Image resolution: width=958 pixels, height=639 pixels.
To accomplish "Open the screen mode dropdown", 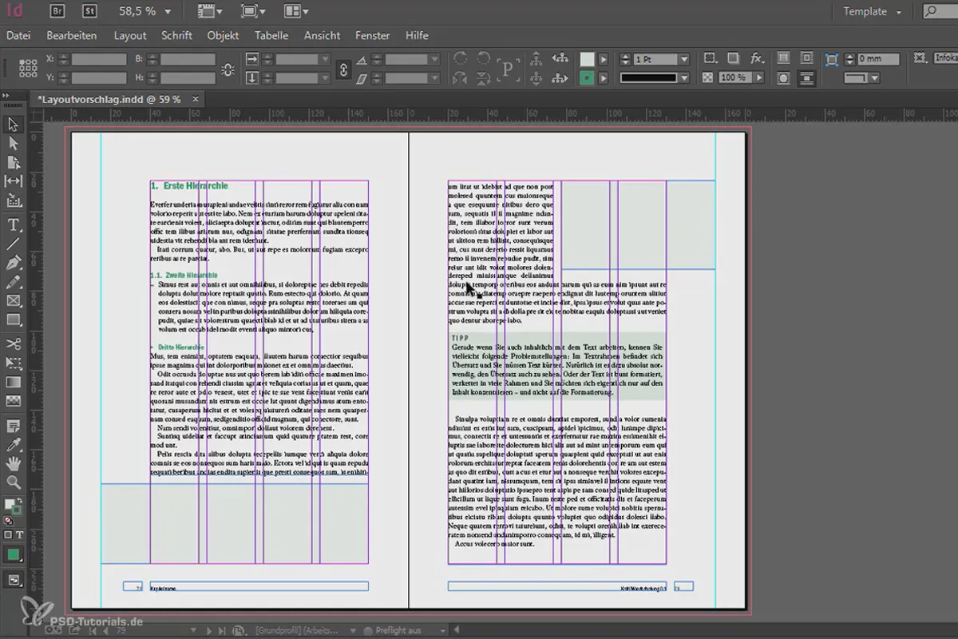I will 252,12.
